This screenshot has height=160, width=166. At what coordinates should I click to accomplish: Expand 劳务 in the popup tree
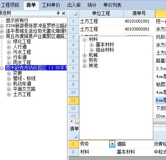click(x=85, y=61)
